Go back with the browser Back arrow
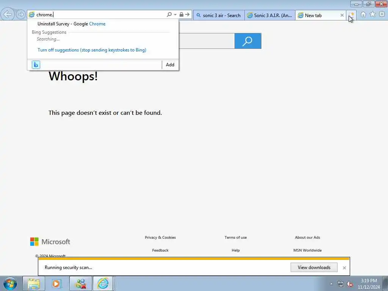The width and height of the screenshot is (388, 291). click(x=8, y=14)
